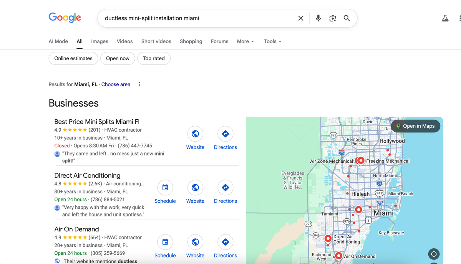461x264 pixels.
Task: Switch to the Images tab
Action: (x=99, y=41)
